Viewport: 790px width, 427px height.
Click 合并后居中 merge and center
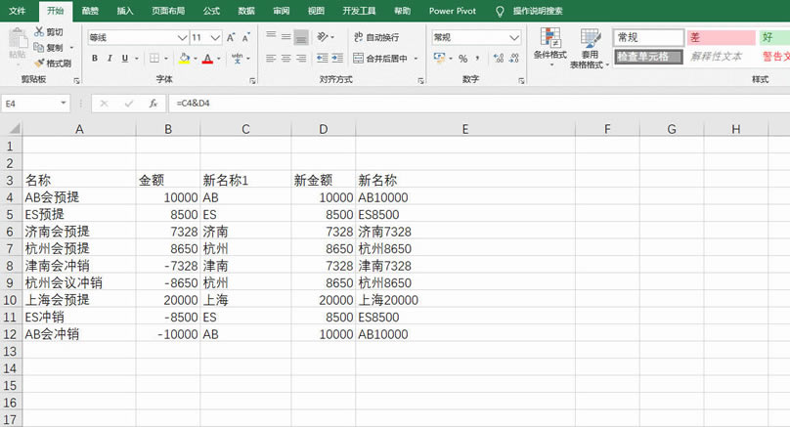(x=380, y=59)
